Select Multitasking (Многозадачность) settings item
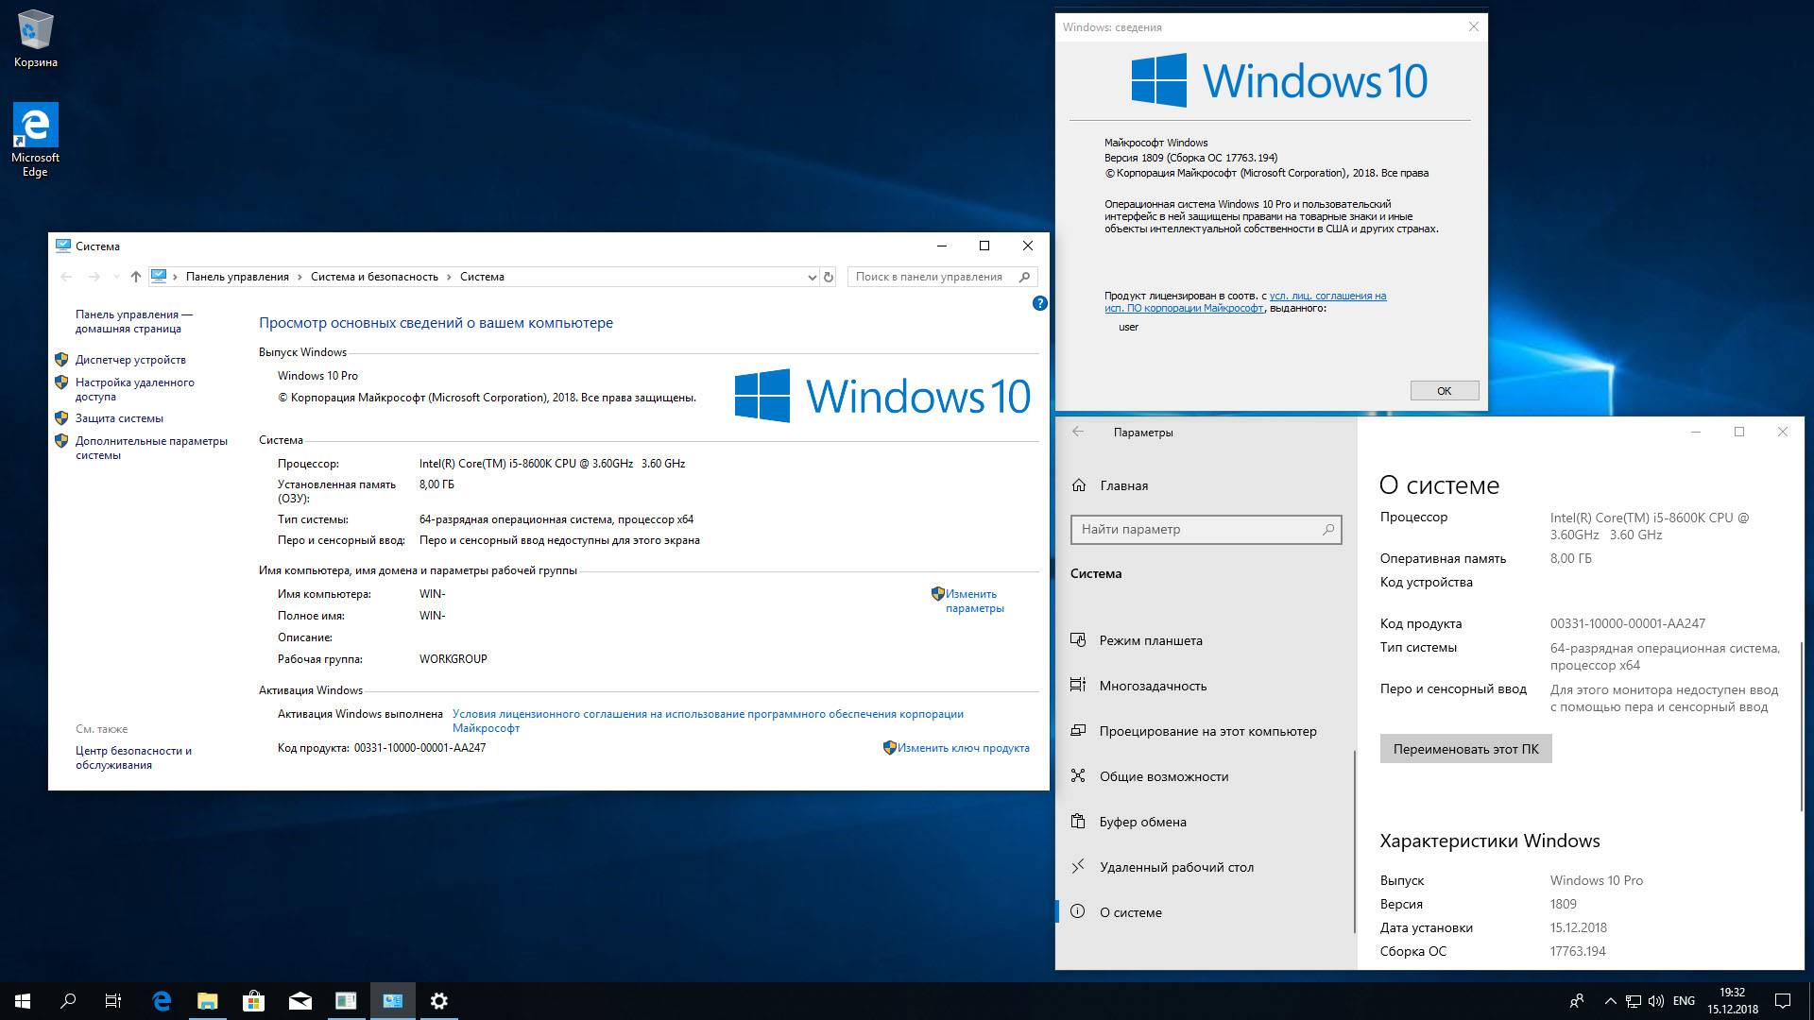Image resolution: width=1814 pixels, height=1020 pixels. click(1152, 686)
